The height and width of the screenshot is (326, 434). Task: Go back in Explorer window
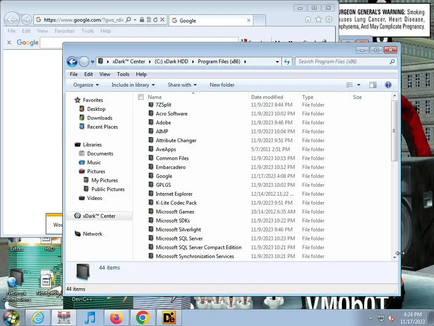[72, 62]
